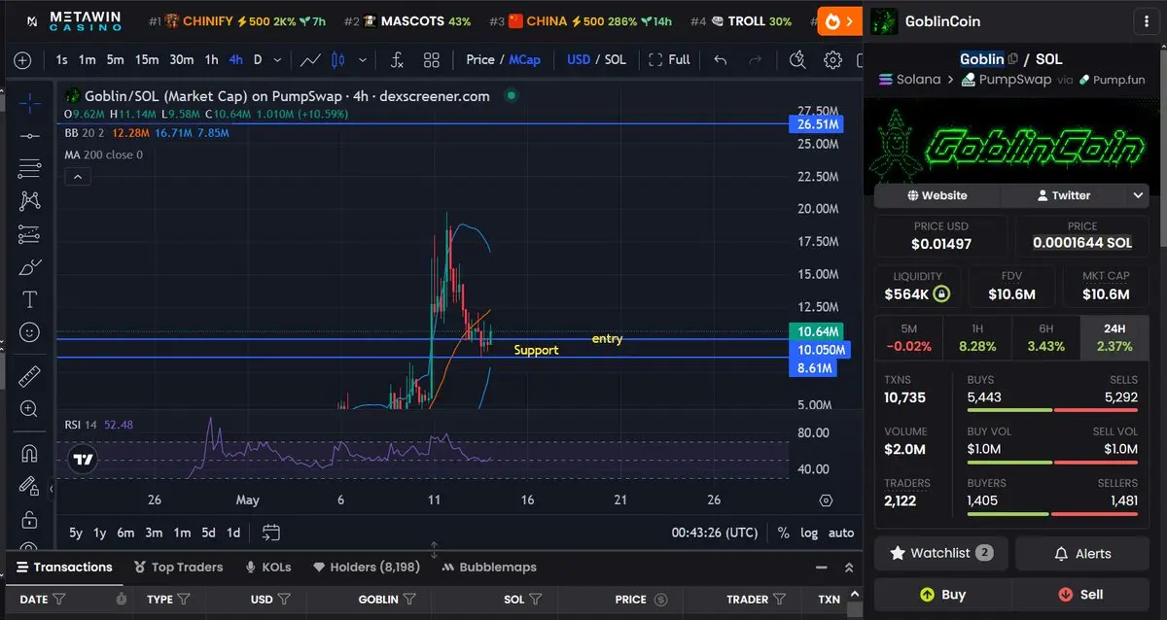The width and height of the screenshot is (1167, 620).
Task: Toggle Price display mode
Action: pos(480,60)
